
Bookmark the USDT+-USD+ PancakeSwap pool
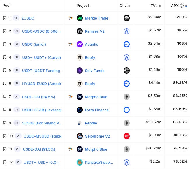point(5,162)
